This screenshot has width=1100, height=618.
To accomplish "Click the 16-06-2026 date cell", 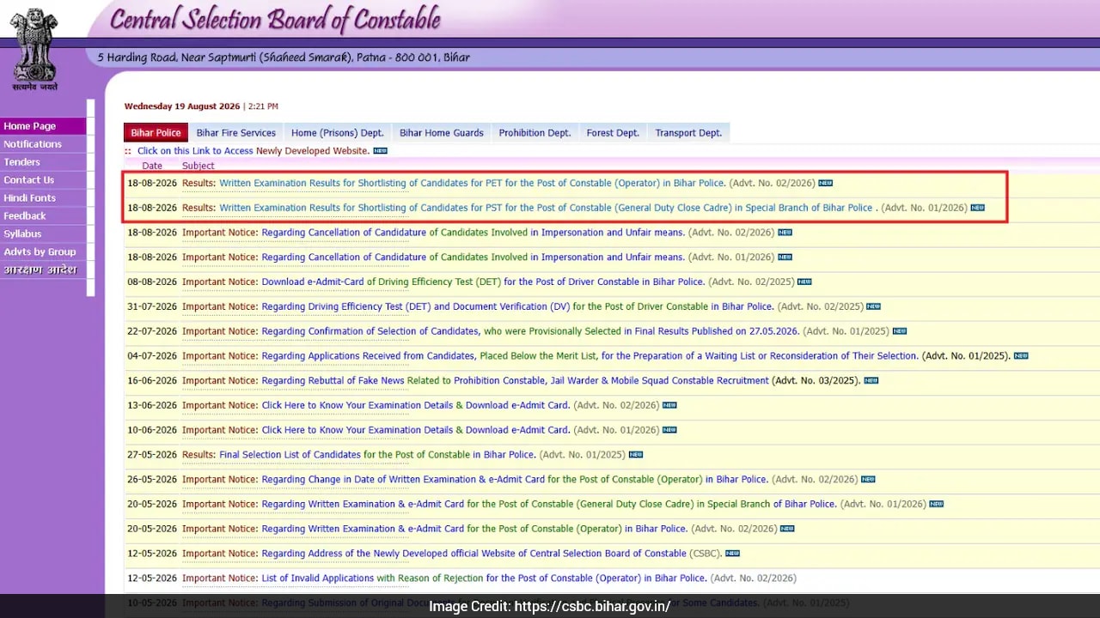I will click(x=152, y=380).
